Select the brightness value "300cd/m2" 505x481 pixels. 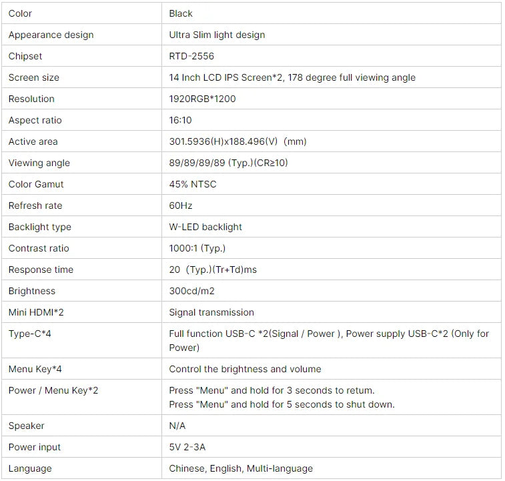pos(192,291)
